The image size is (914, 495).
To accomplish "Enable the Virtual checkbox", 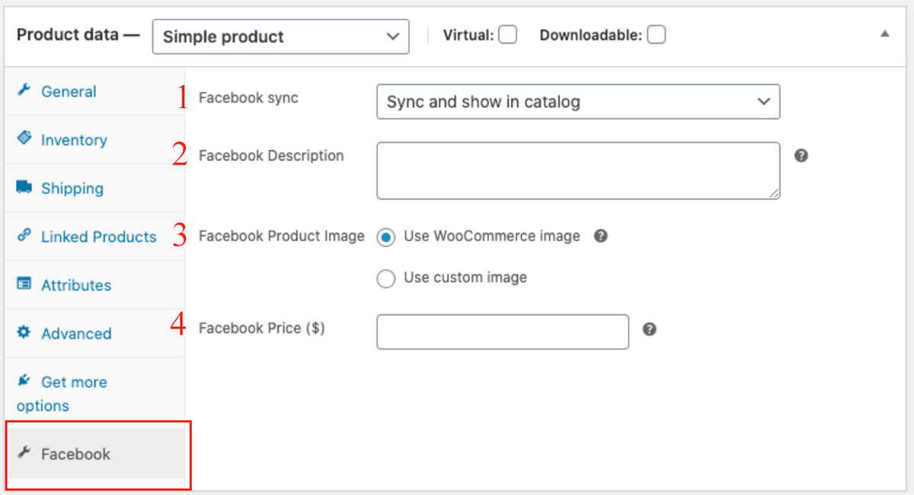I will click(508, 35).
